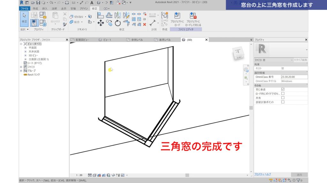327x183 pixels.
Task: Select the measure tool in the 計測 panel
Action: 152,22
